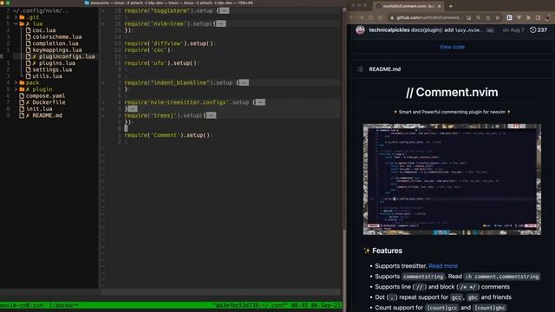Switch to the numToStr/Comment.nvim tab
This screenshot has width=555, height=312.
click(x=408, y=6)
